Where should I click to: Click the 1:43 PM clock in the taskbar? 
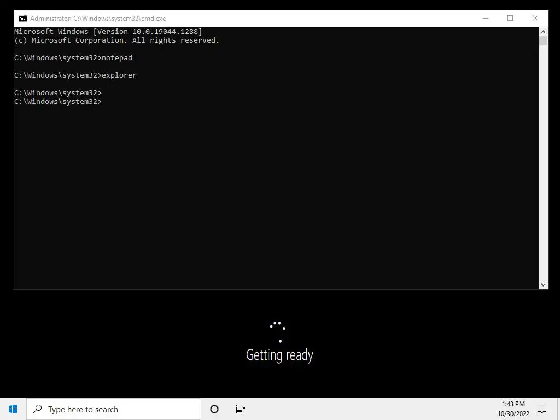513,404
